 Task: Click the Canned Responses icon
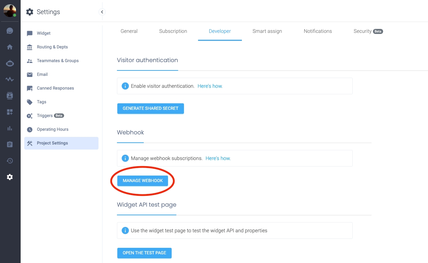click(x=30, y=88)
